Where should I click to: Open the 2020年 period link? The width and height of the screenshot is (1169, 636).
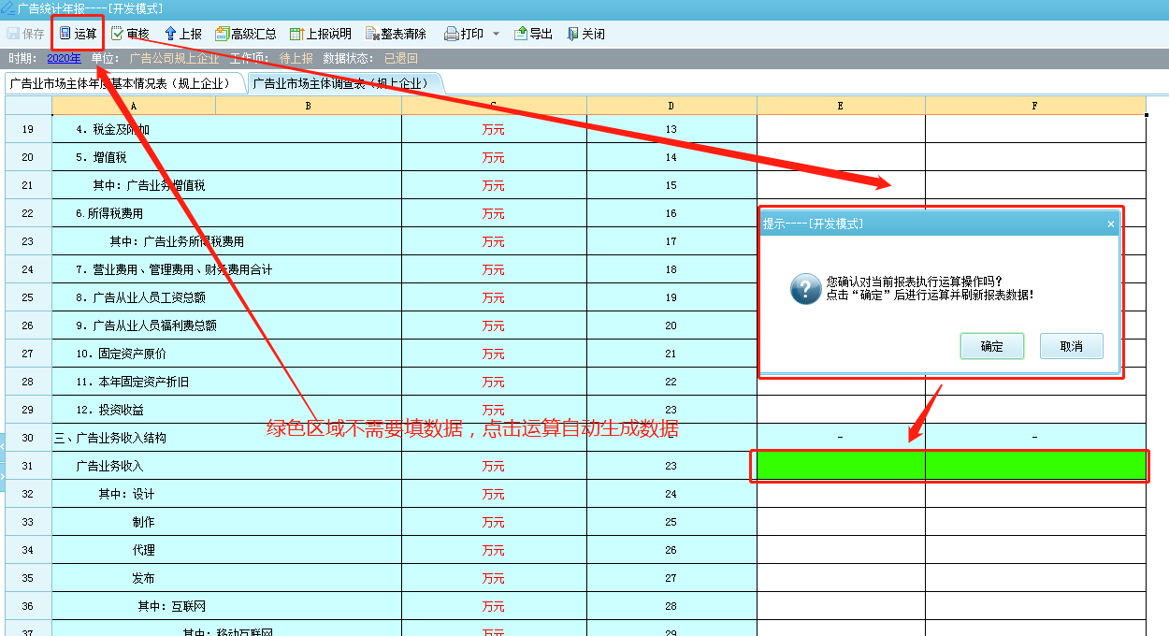[x=64, y=58]
